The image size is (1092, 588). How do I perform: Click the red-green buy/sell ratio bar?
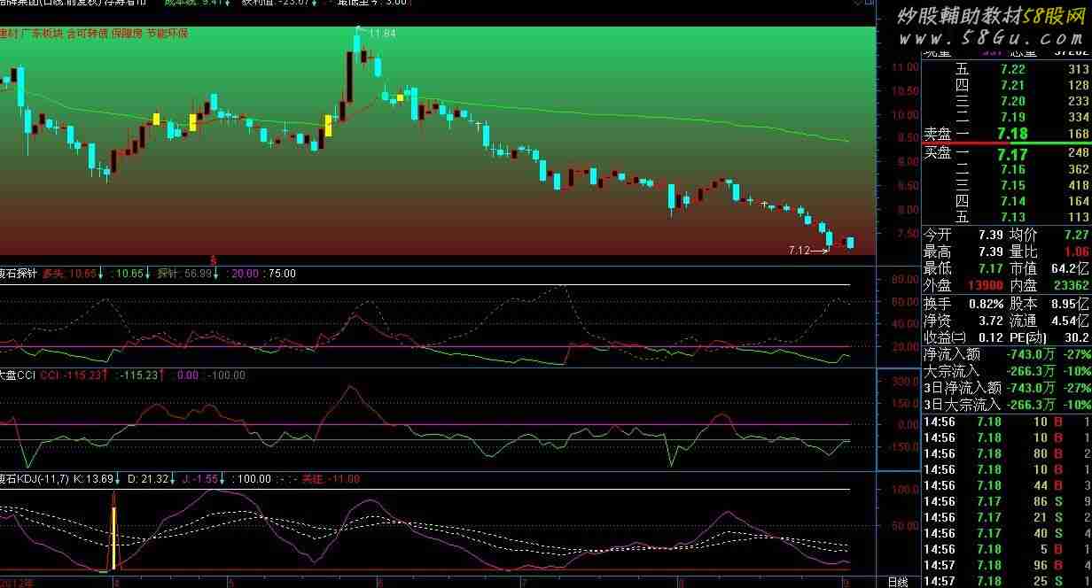(x=1006, y=143)
